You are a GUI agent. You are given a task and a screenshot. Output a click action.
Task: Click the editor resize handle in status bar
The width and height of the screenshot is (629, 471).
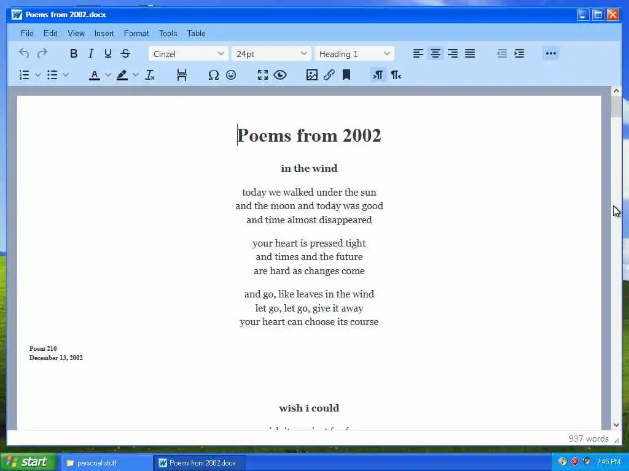pyautogui.click(x=616, y=440)
